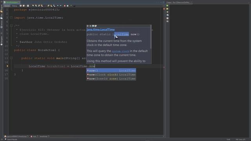Click the Stop Macro Recording icon
Viewport: 251px width, 141px height.
(67, 6)
